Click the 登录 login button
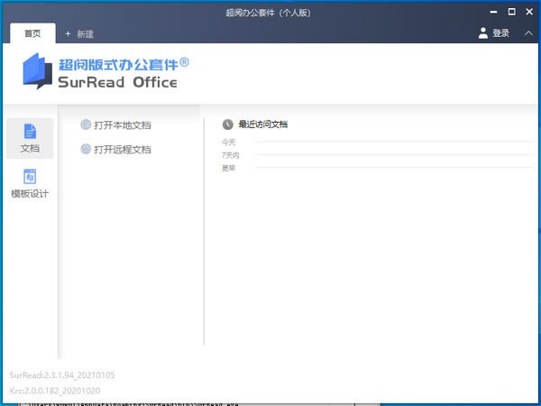Screen dimensions: 541x406 tap(500, 33)
